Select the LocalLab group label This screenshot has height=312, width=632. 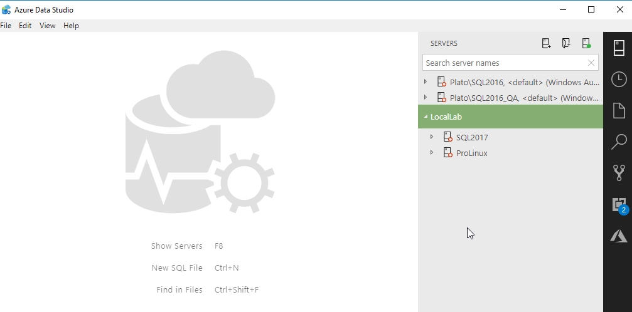[446, 117]
